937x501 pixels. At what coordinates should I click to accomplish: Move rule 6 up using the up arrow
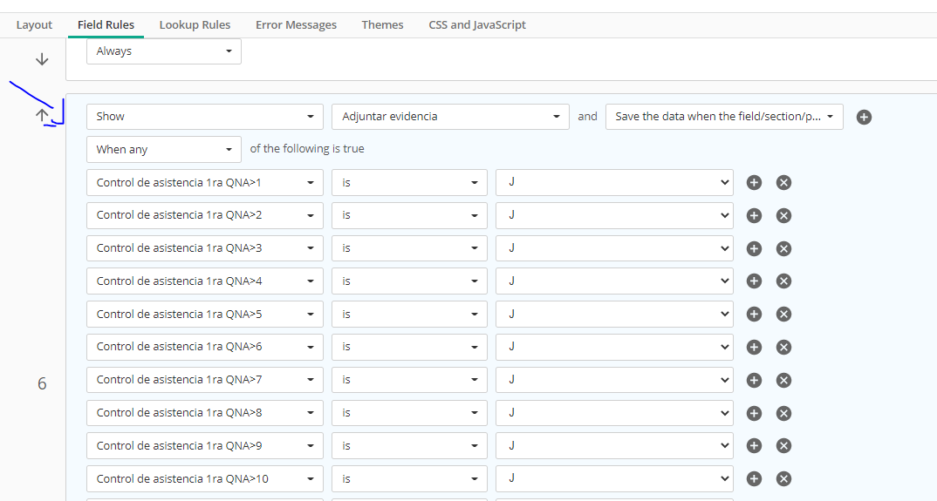(42, 115)
